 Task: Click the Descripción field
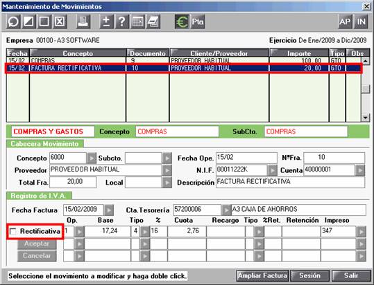(290, 182)
